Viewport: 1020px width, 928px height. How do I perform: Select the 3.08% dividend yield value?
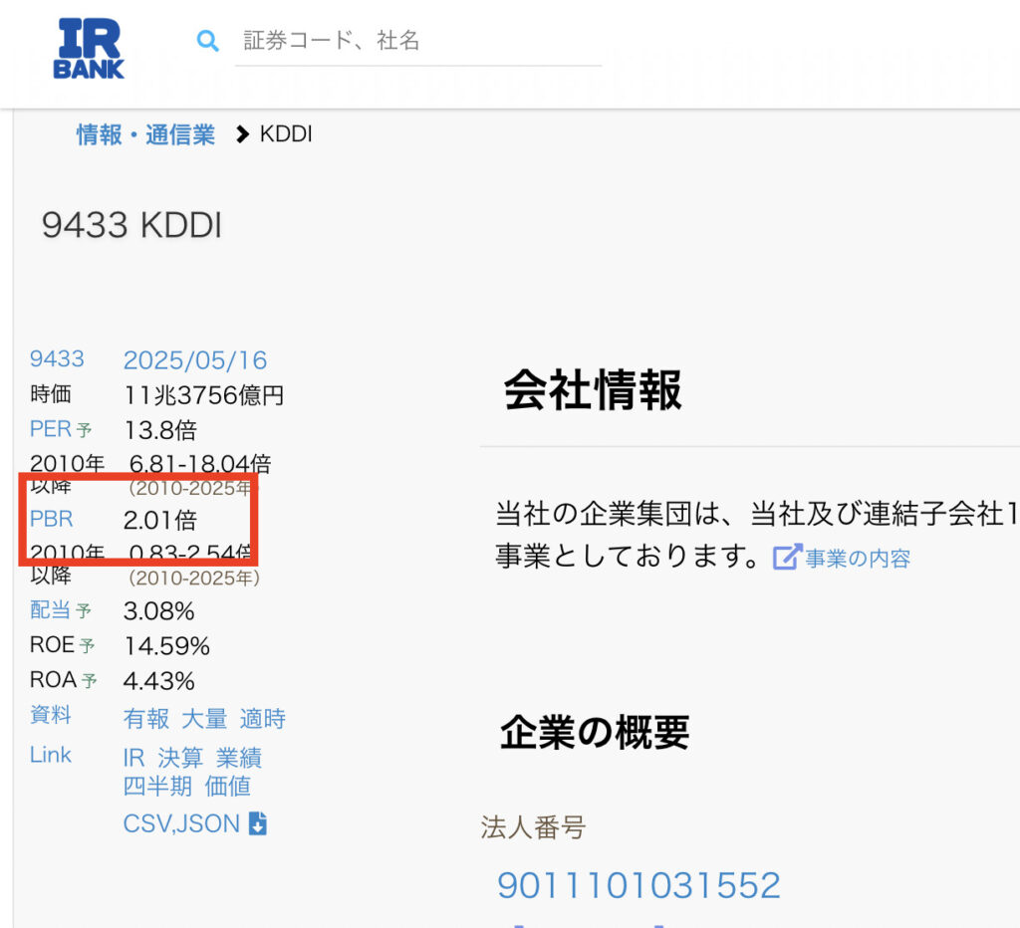click(x=159, y=611)
